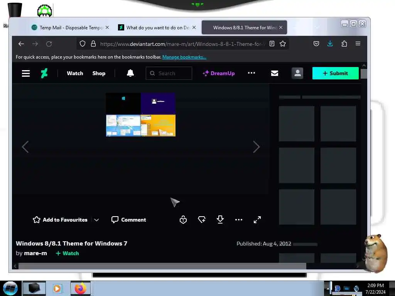Open the Watch section in header
Image resolution: width=395 pixels, height=296 pixels.
75,73
